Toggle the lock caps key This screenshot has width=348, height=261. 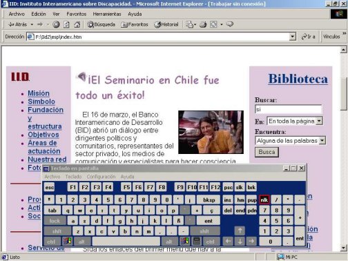[55, 221]
